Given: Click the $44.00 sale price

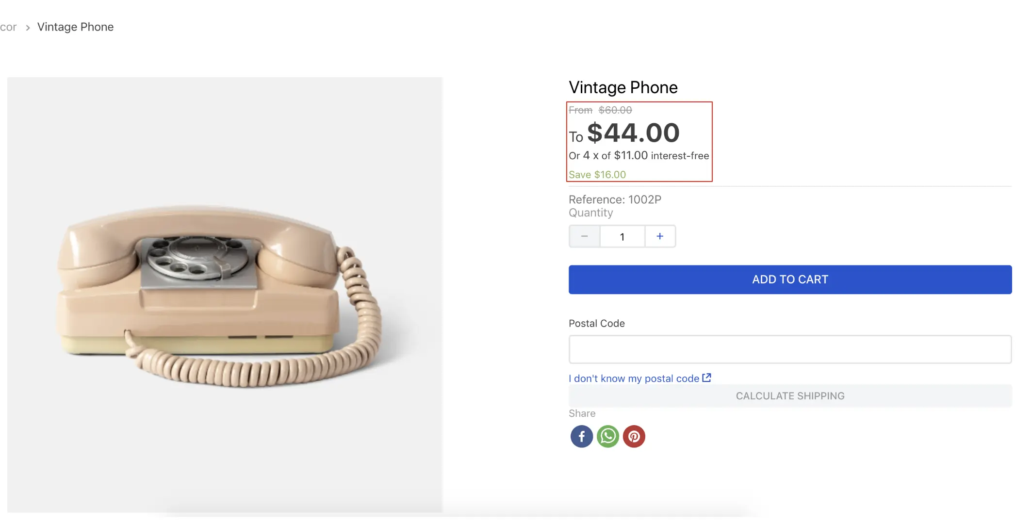Looking at the screenshot, I should [x=633, y=133].
